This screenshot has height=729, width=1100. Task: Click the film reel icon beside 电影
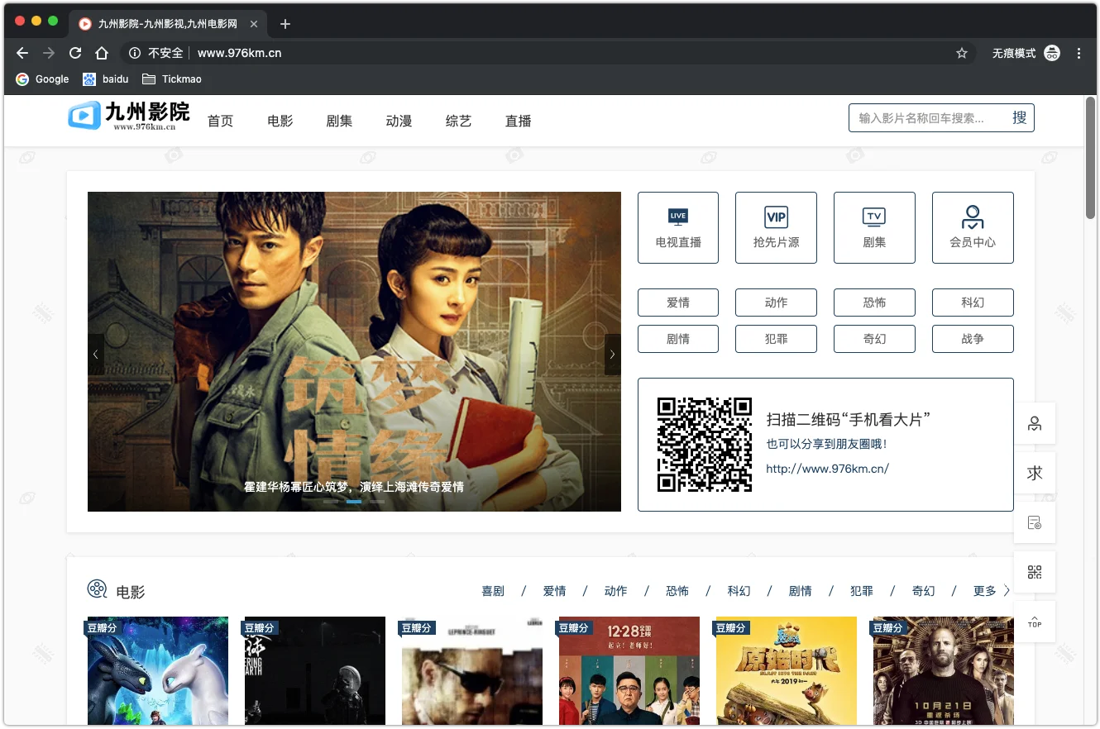[98, 589]
